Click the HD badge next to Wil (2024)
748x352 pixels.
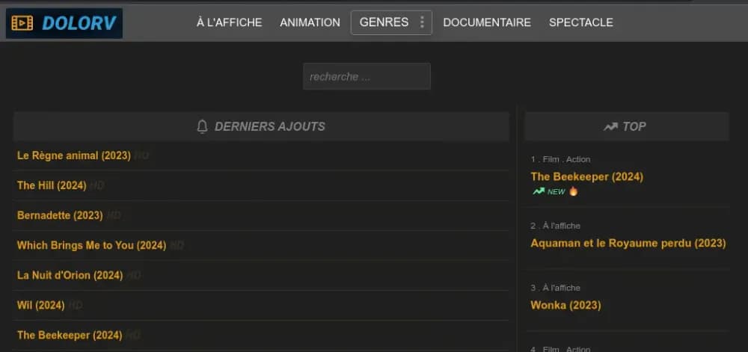76,306
